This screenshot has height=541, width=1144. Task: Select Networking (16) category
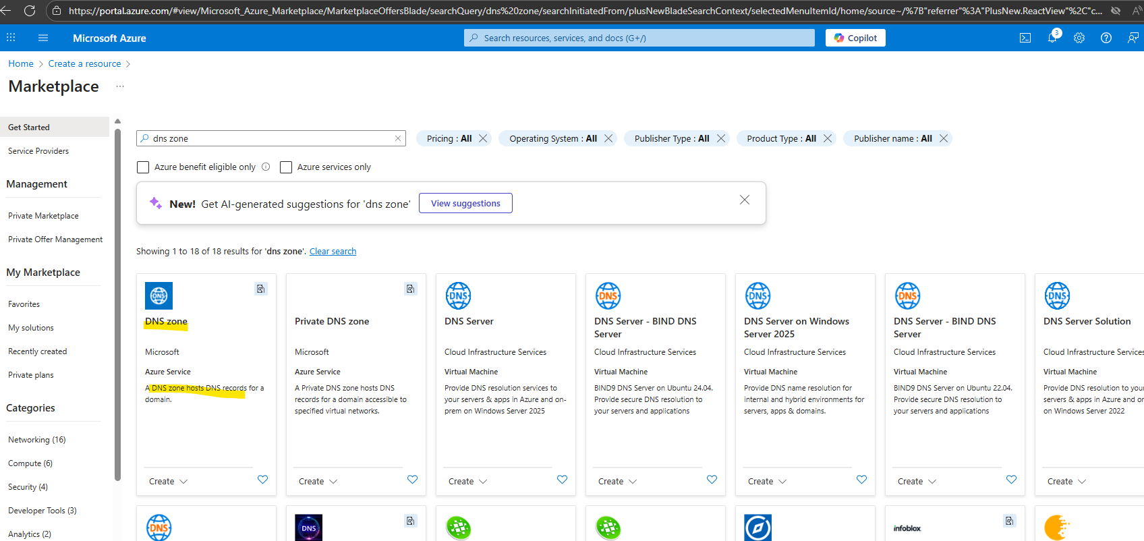tap(37, 440)
